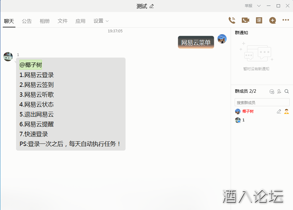Click the mute members icon beside 群成员
This screenshot has height=210, width=293.
[272, 91]
